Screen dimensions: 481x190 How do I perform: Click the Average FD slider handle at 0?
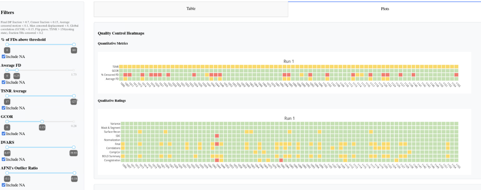tap(7, 70)
